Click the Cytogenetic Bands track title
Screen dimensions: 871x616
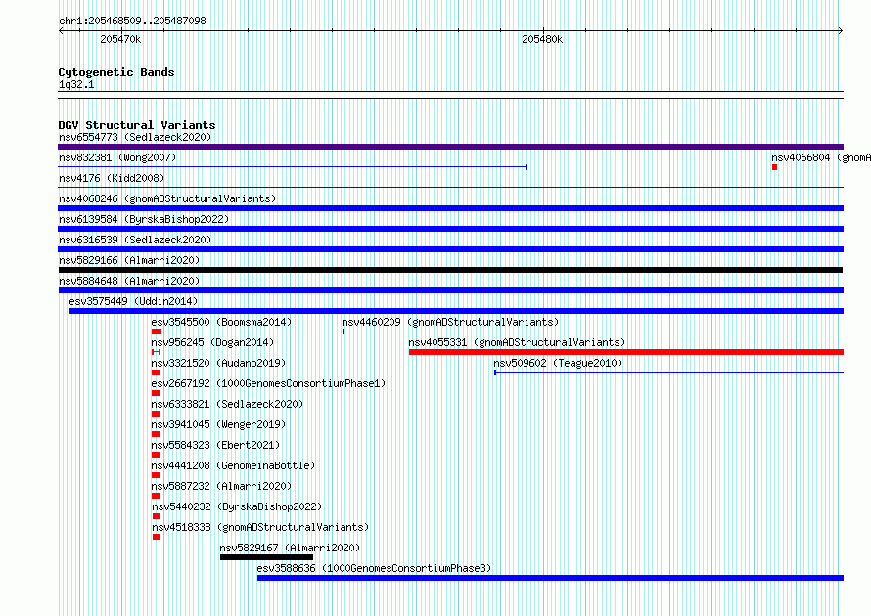pyautogui.click(x=116, y=72)
